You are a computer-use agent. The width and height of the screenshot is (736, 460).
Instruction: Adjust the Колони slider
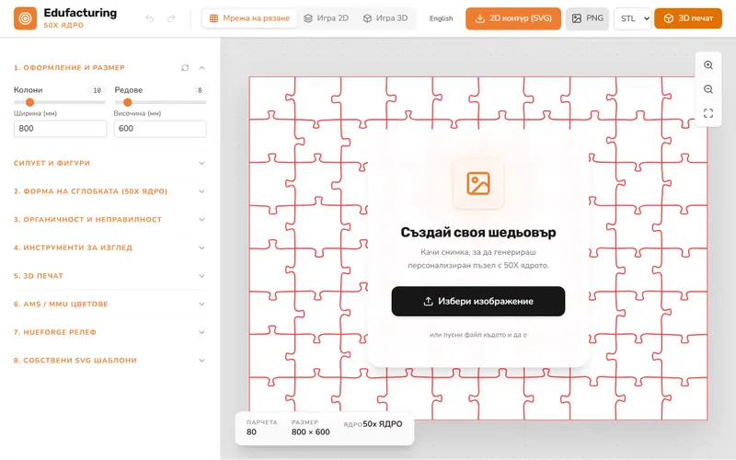click(60, 102)
